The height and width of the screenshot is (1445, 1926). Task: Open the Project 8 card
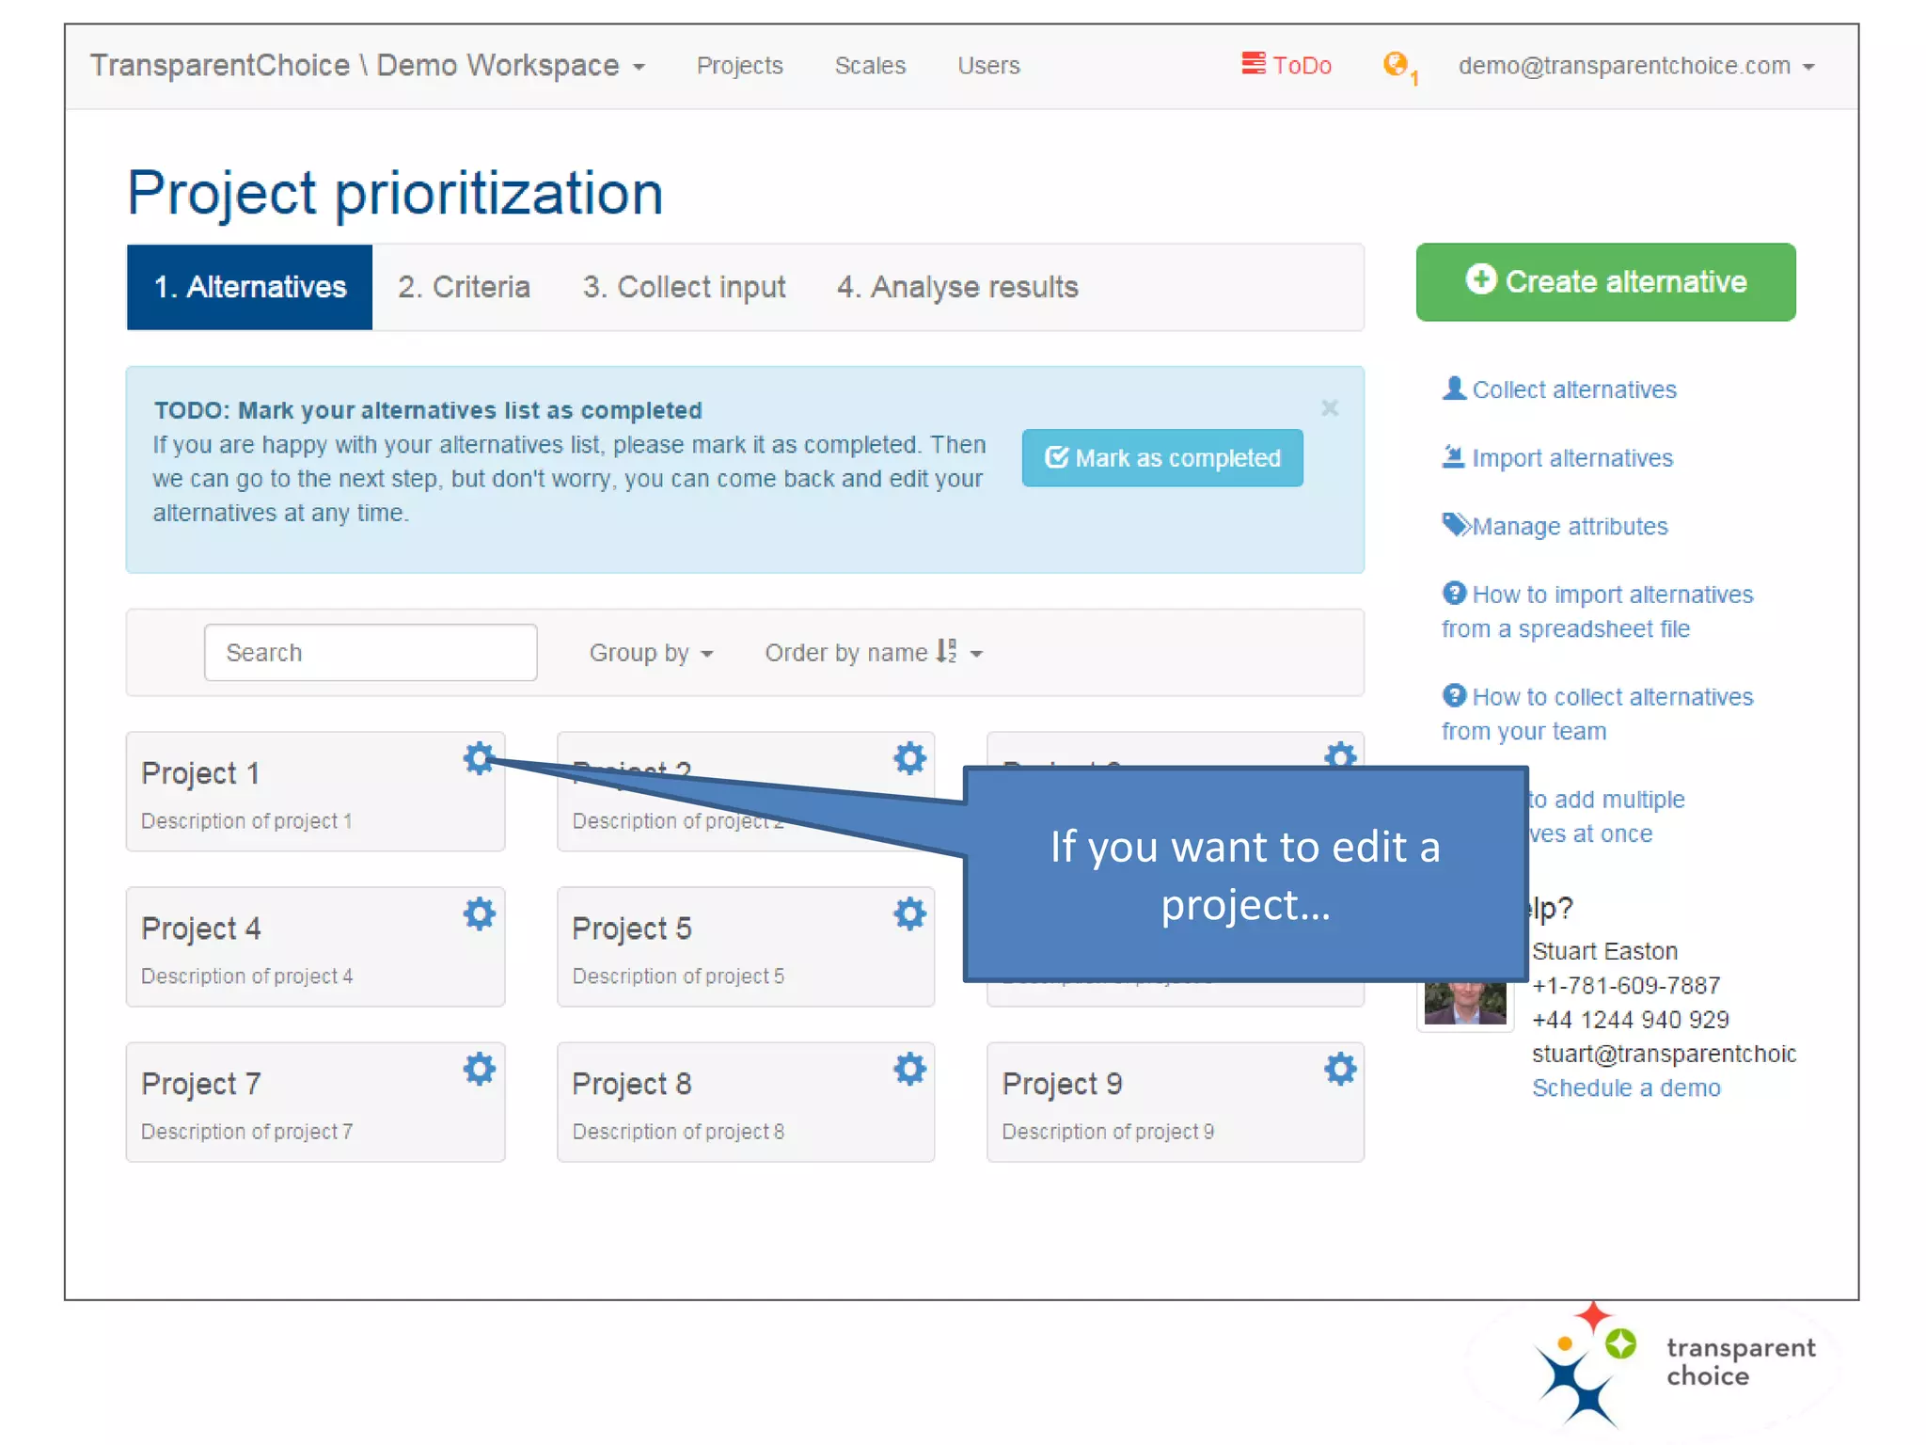click(x=746, y=1102)
